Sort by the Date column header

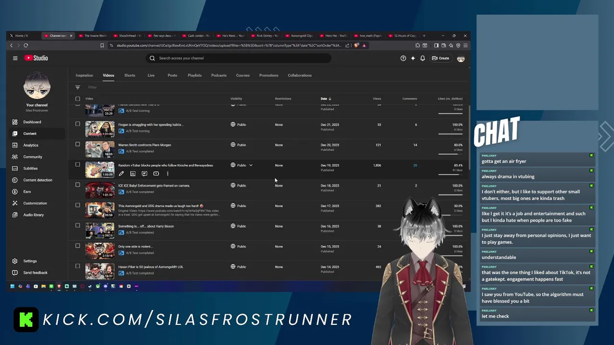326,99
